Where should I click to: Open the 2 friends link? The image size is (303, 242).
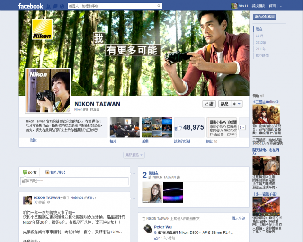153,173
